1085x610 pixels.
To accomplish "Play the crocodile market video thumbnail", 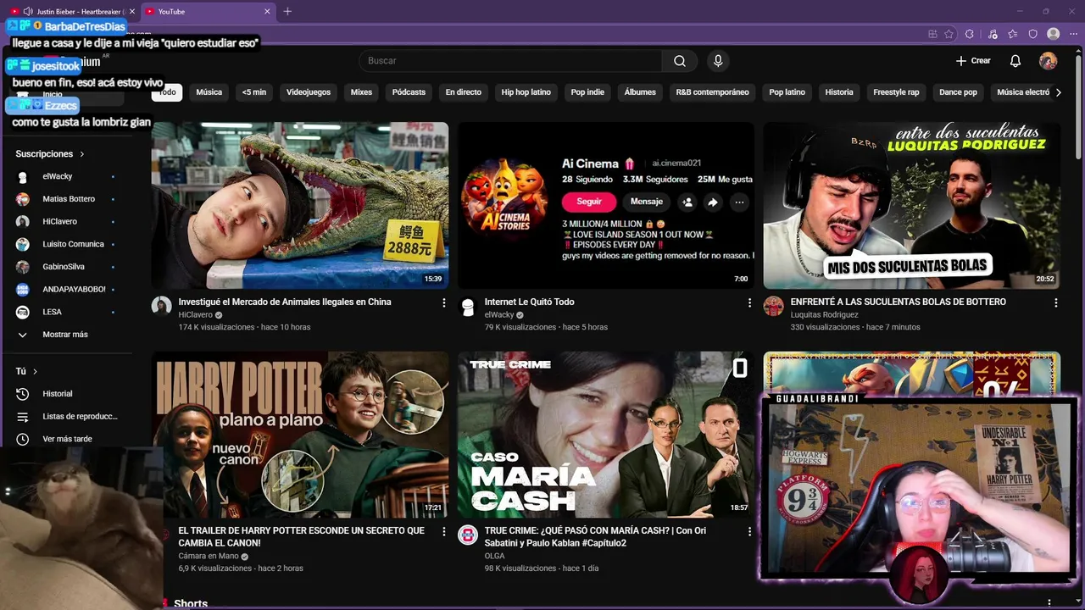I will pyautogui.click(x=300, y=205).
